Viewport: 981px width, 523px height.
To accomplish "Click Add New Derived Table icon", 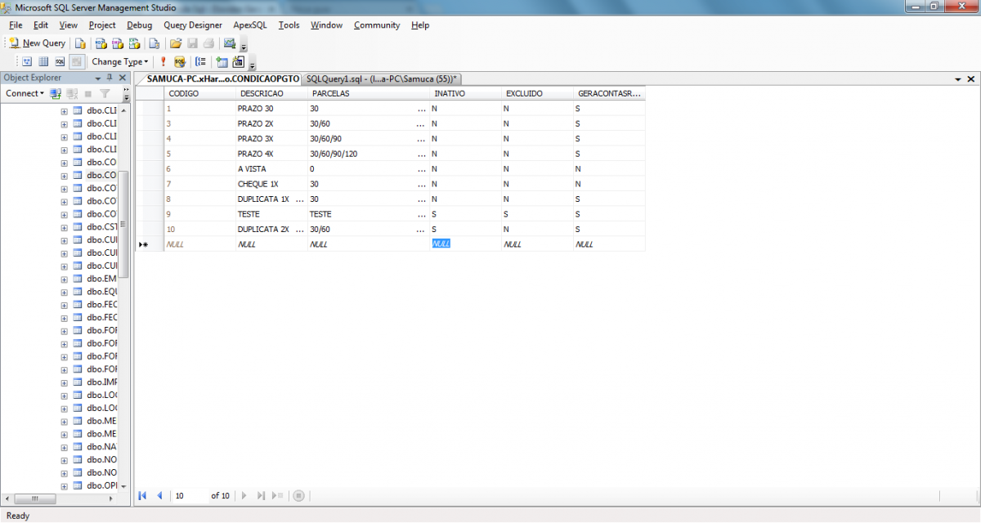I will (239, 61).
